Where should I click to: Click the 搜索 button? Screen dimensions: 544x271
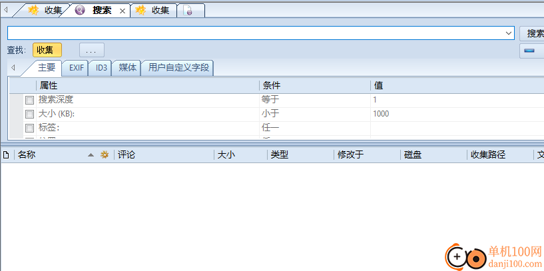pos(532,33)
